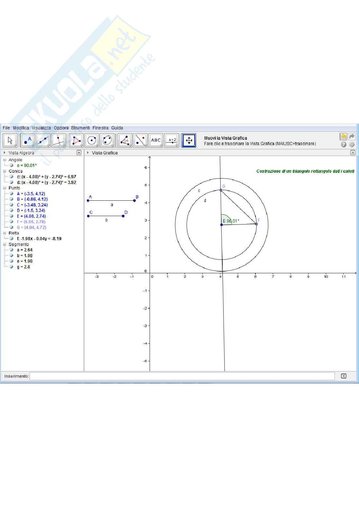The height and width of the screenshot is (507, 359).
Task: Open the Strumenti menu
Action: pyautogui.click(x=80, y=128)
